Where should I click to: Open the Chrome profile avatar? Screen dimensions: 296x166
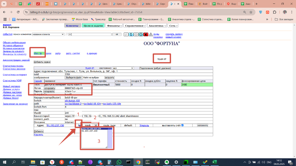point(285,12)
